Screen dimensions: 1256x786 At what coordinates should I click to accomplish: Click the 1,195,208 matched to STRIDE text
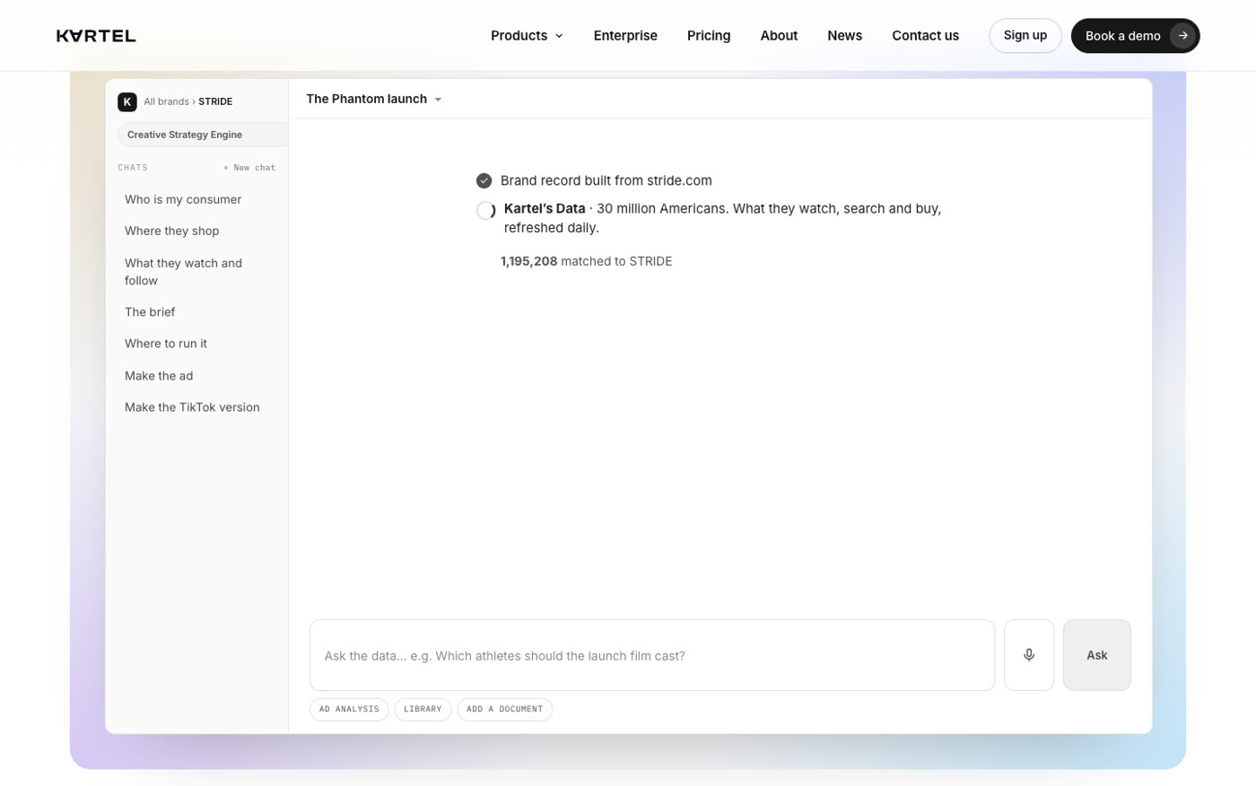pyautogui.click(x=586, y=261)
